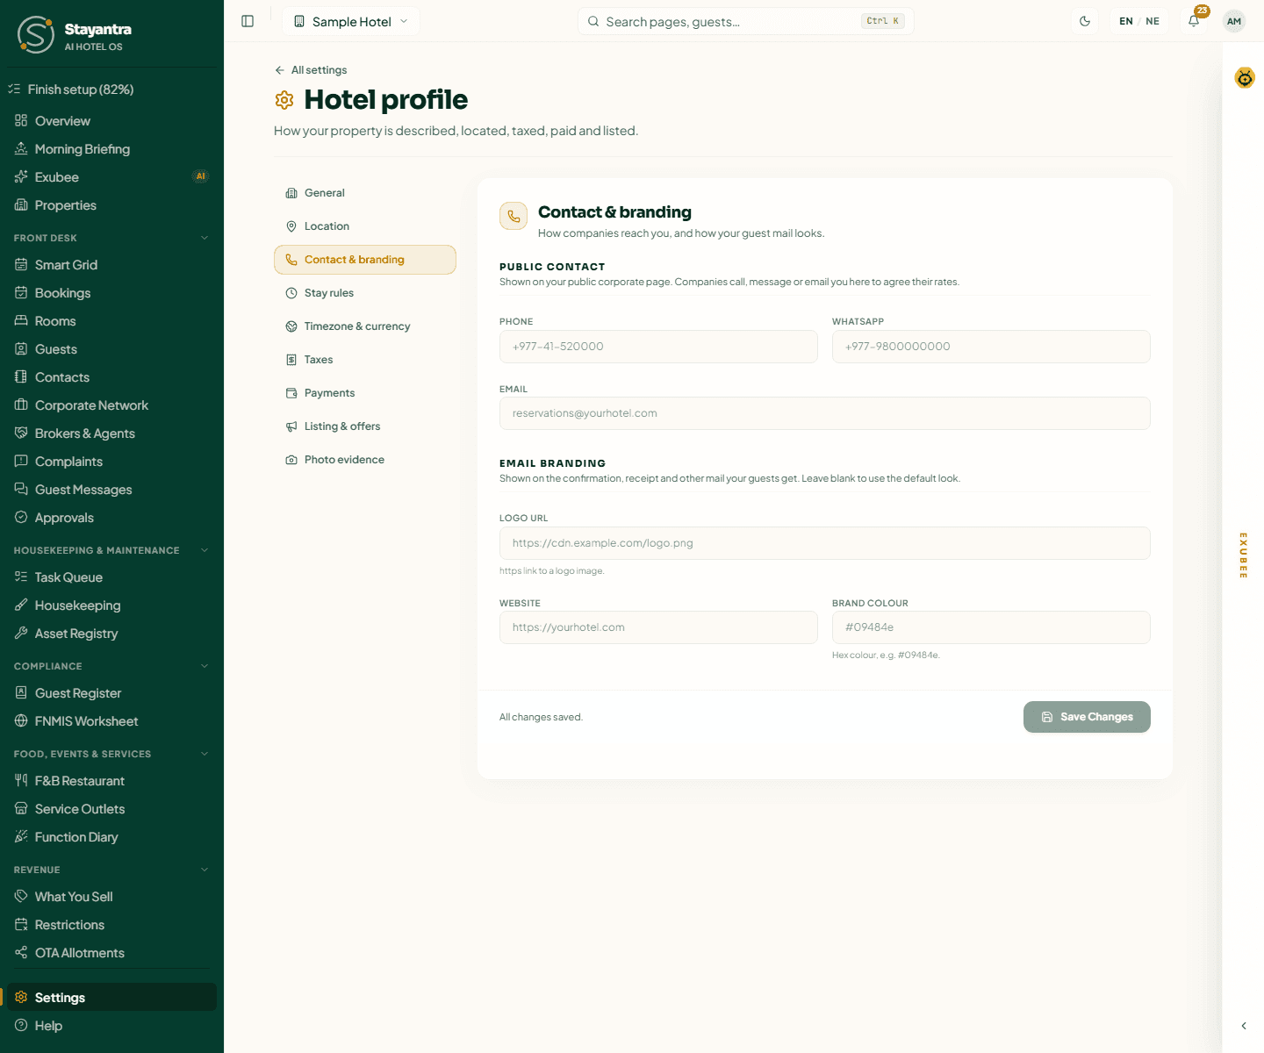Image resolution: width=1264 pixels, height=1053 pixels.
Task: Open the F&B Restaurant page
Action: pos(111,781)
